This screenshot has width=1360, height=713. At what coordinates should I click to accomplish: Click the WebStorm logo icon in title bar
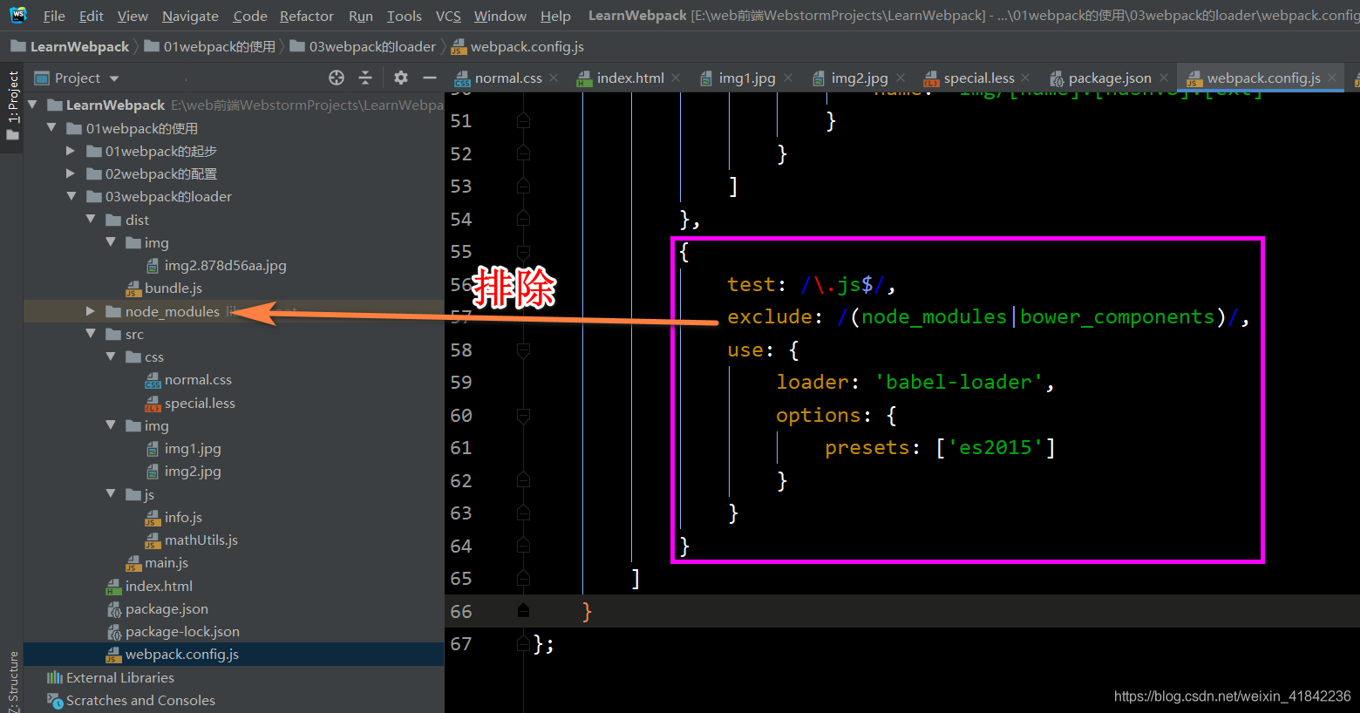click(x=18, y=15)
